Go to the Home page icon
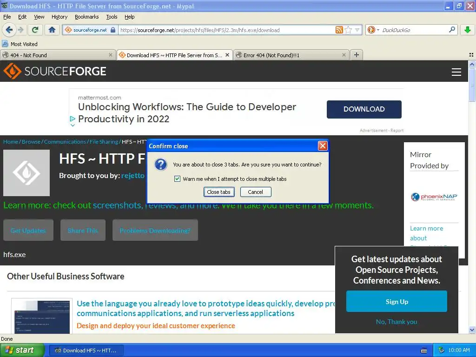This screenshot has height=357, width=476. 52,30
